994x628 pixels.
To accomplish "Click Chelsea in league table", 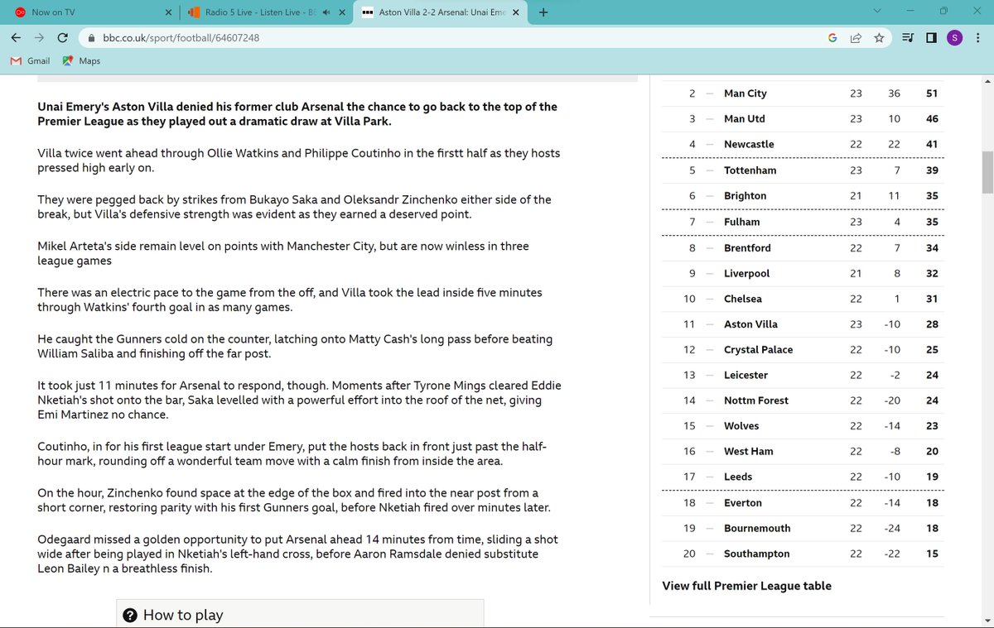I will click(743, 299).
